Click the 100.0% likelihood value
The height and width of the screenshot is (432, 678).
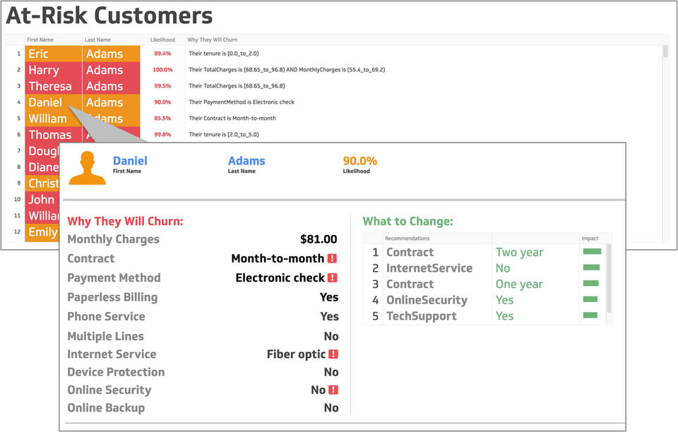[162, 70]
